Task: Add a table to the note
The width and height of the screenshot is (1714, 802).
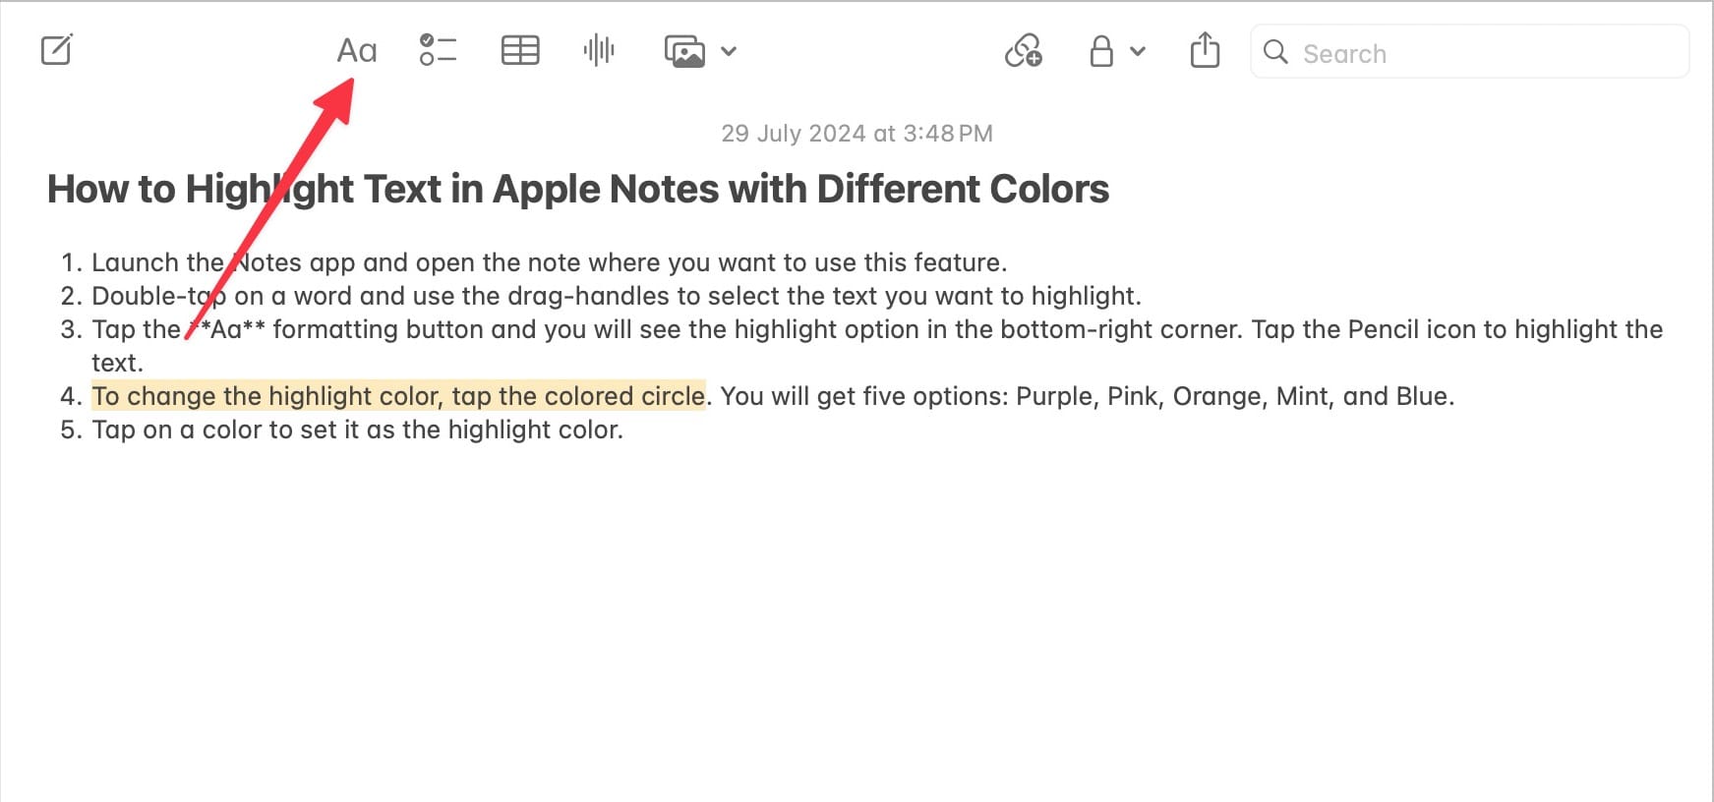Action: click(x=520, y=50)
